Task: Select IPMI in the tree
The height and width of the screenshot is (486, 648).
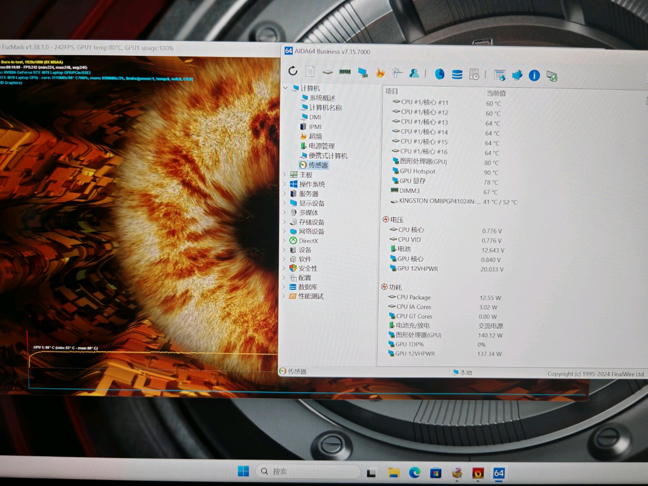Action: pyautogui.click(x=315, y=127)
